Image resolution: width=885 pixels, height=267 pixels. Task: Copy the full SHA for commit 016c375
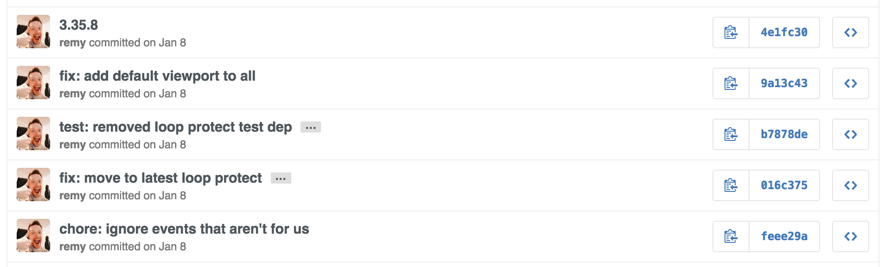coord(731,185)
